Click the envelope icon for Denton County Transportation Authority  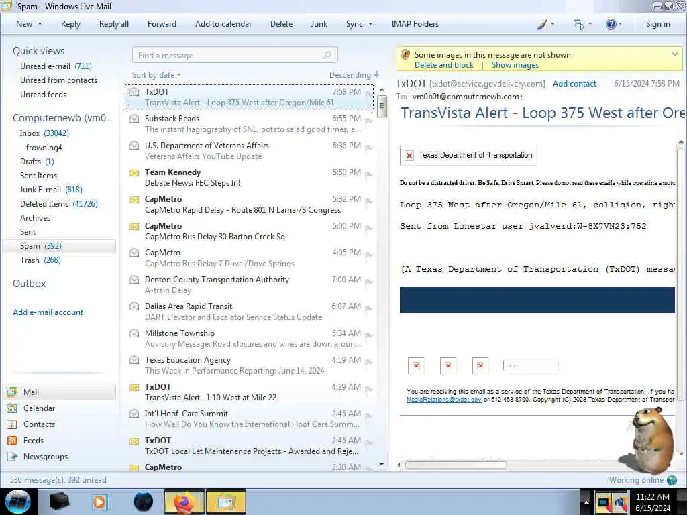[x=134, y=280]
